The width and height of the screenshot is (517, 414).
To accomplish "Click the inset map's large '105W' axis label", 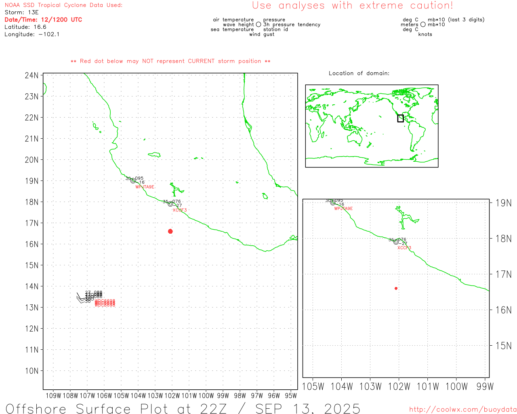I will [313, 387].
